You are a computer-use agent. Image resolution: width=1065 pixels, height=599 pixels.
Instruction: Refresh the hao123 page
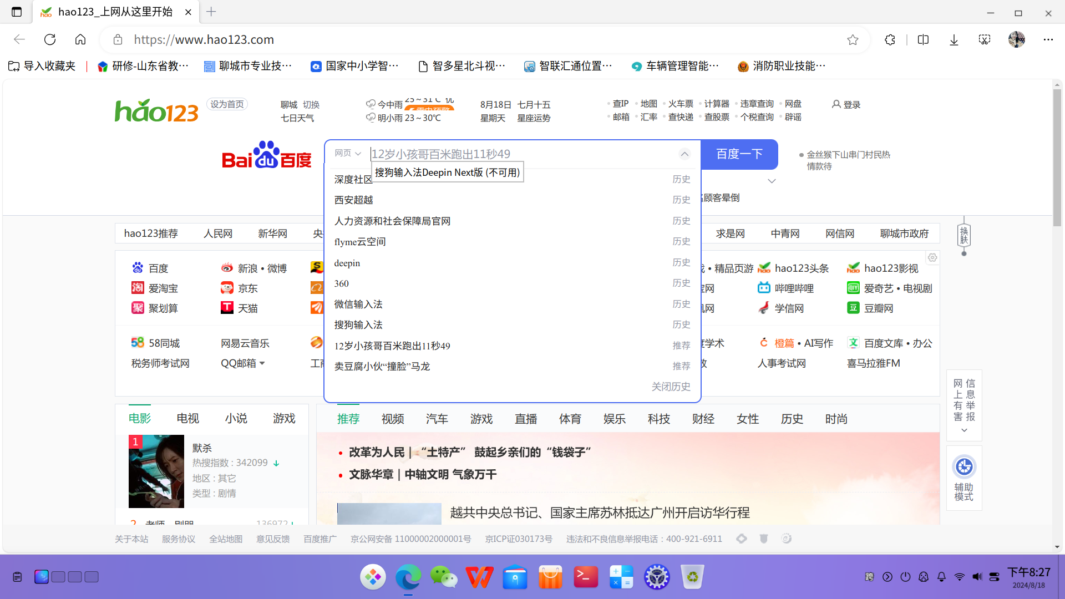[x=50, y=39]
